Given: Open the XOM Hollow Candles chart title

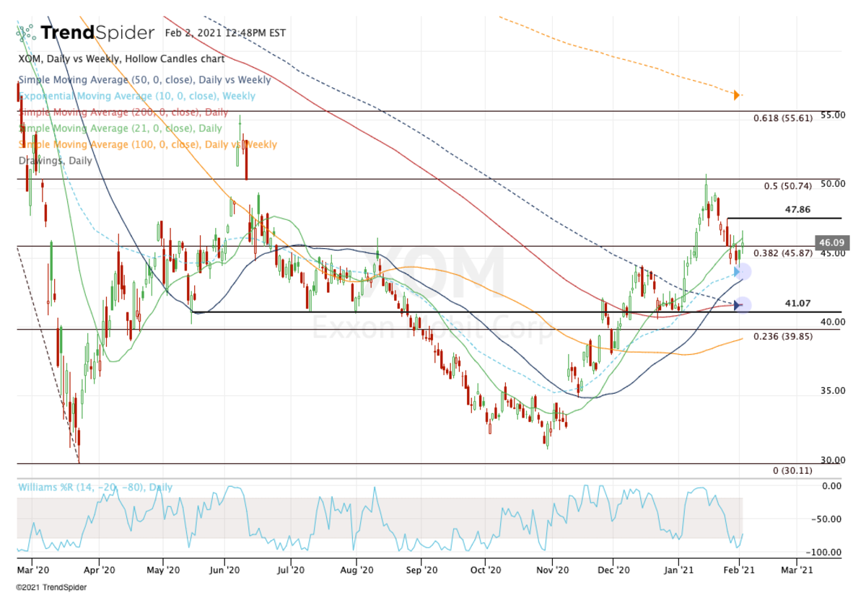Looking at the screenshot, I should [121, 59].
